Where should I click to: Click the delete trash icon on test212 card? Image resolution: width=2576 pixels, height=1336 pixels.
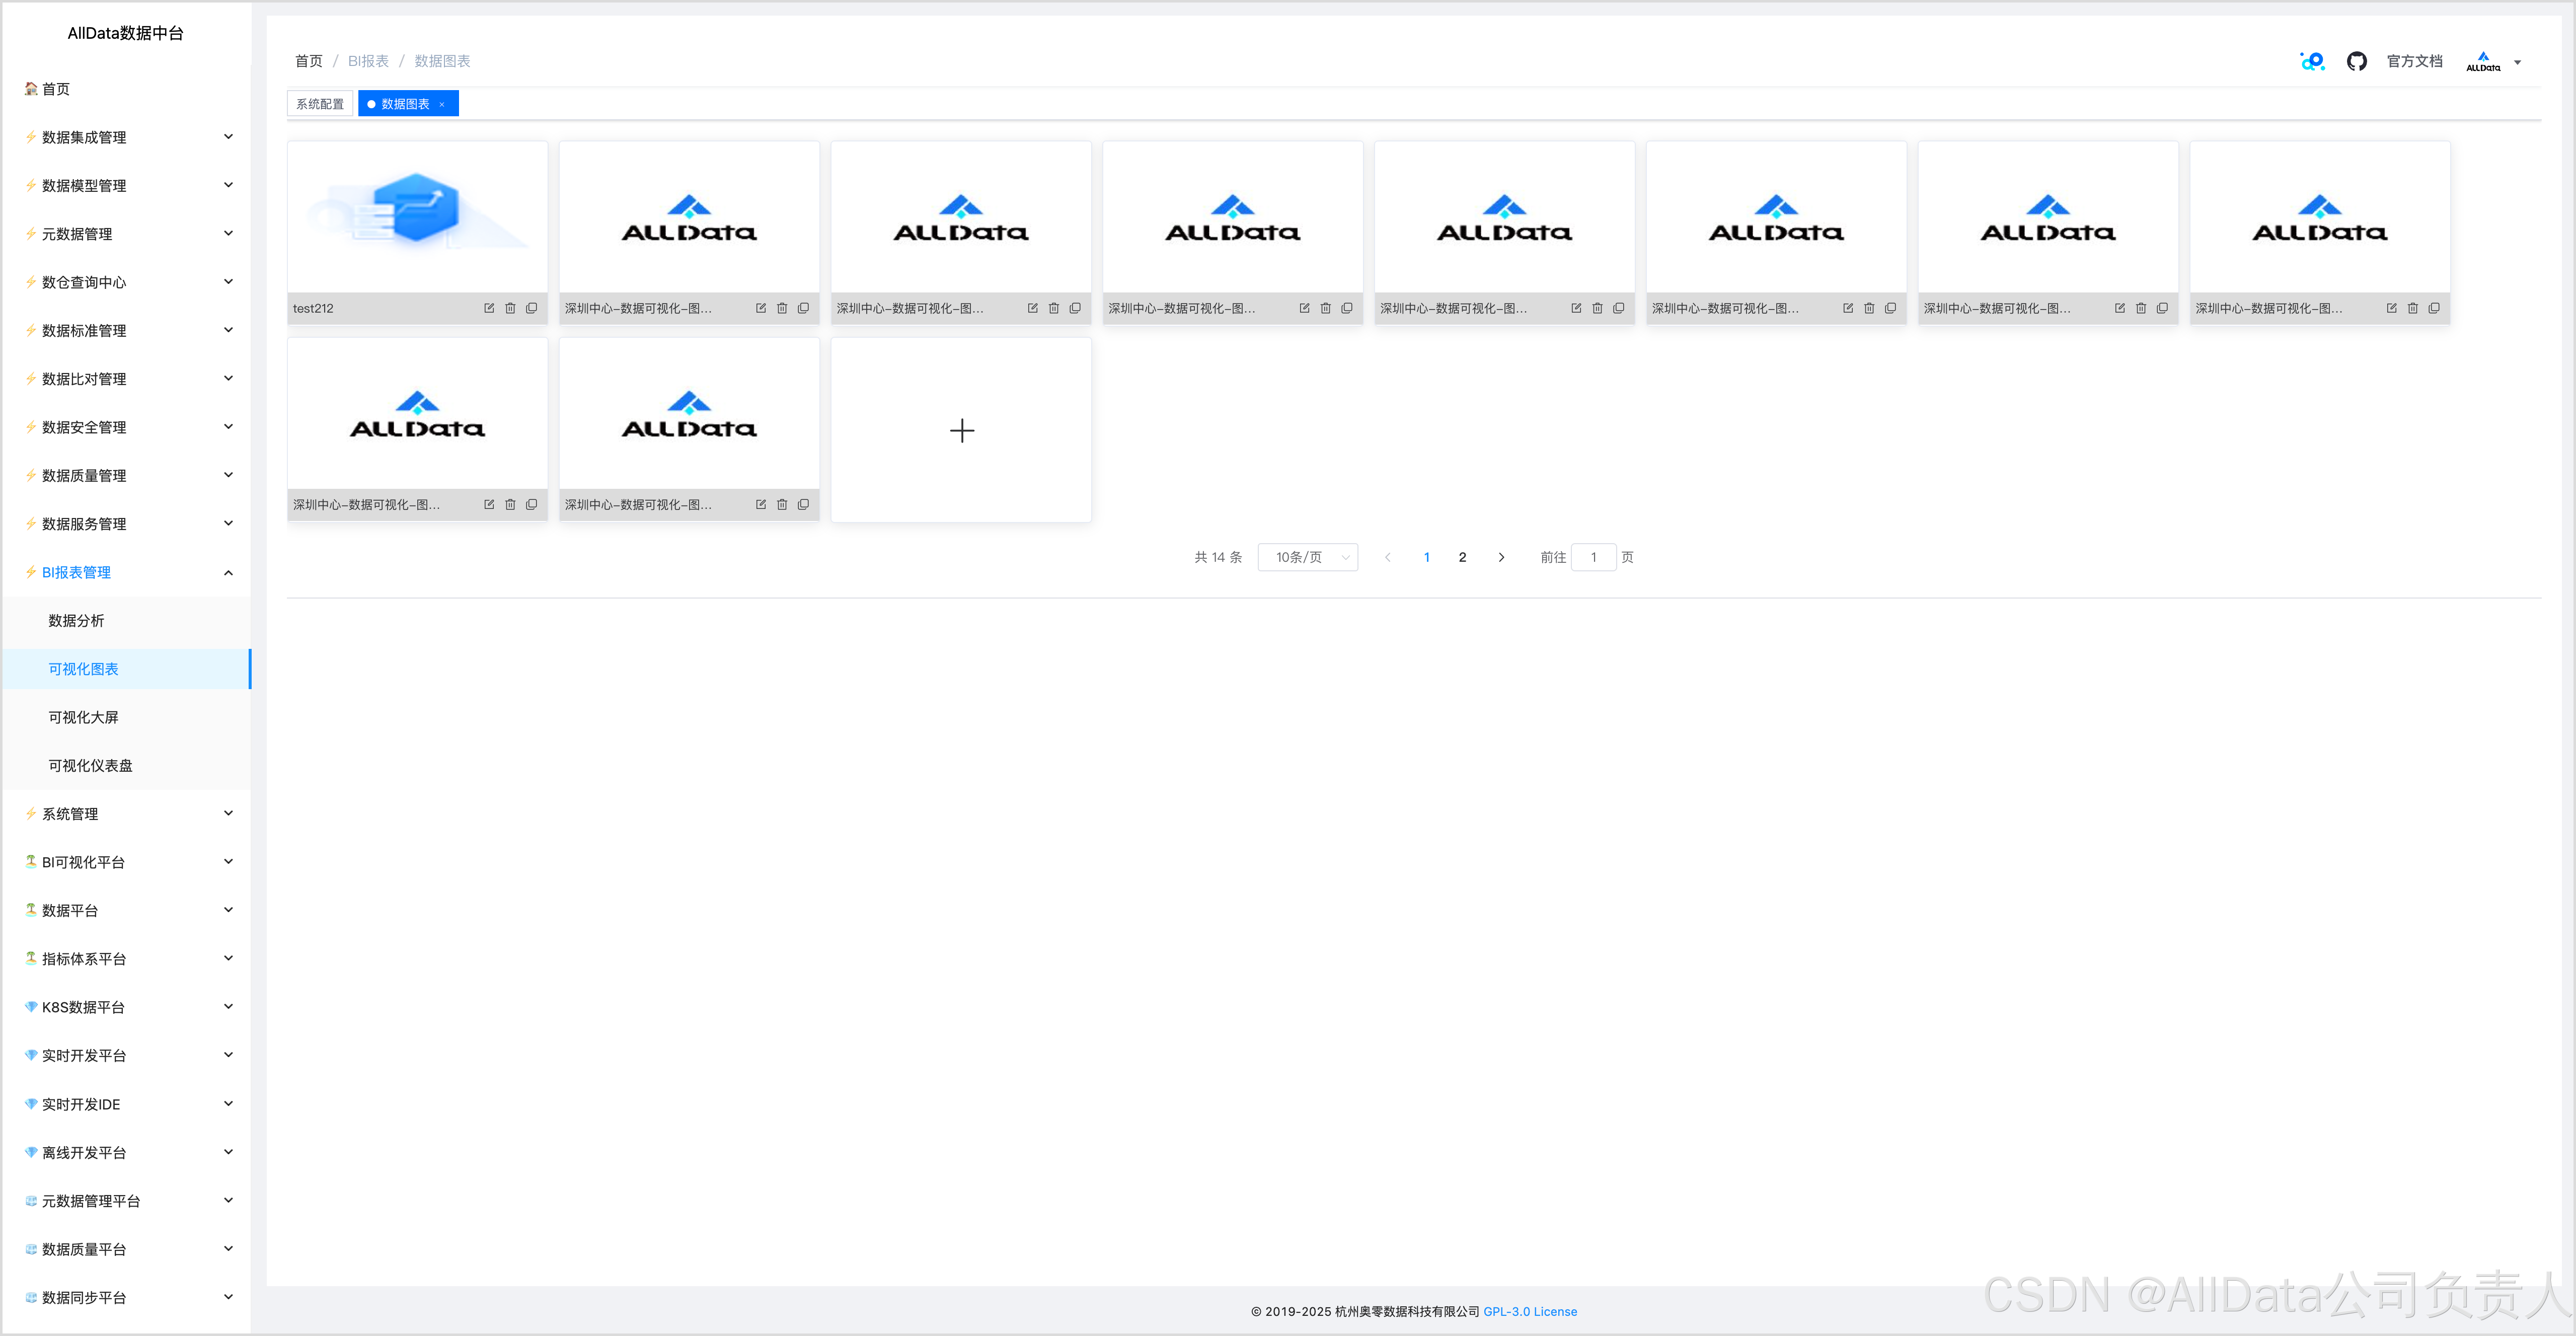click(x=510, y=308)
